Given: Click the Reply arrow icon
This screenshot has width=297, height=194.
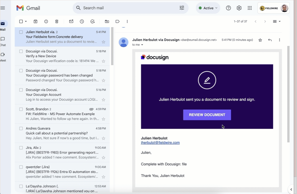Looking at the screenshot, I should tap(270, 40).
